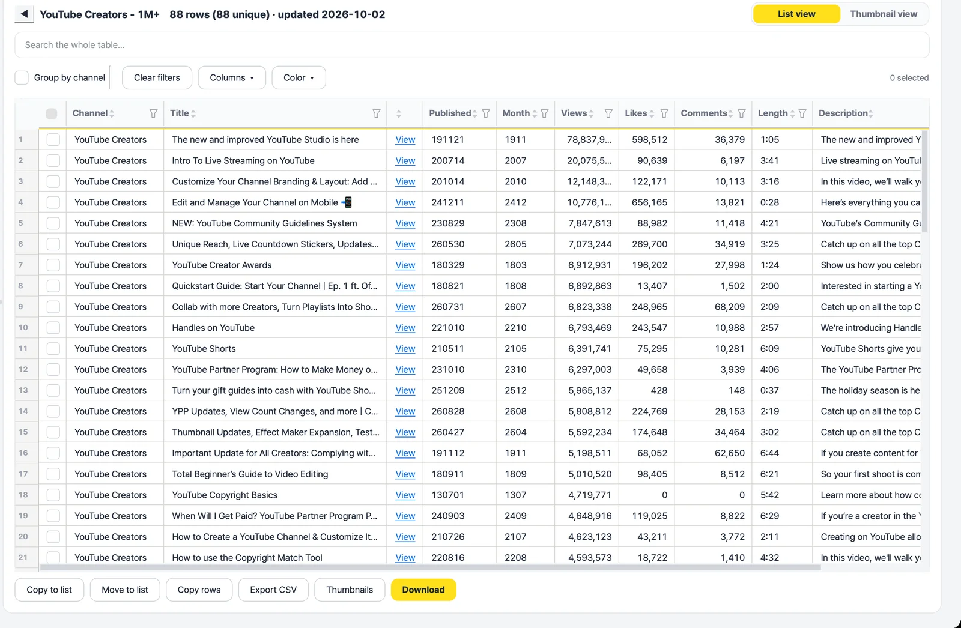Open the Views column filter icon

[x=608, y=113]
